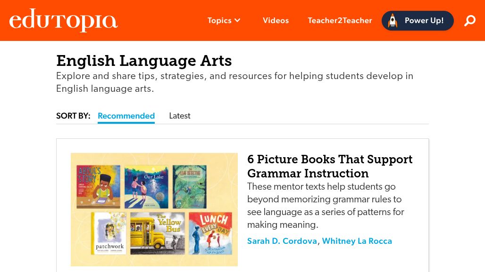Open the Videos page
The height and width of the screenshot is (272, 485).
tap(276, 20)
